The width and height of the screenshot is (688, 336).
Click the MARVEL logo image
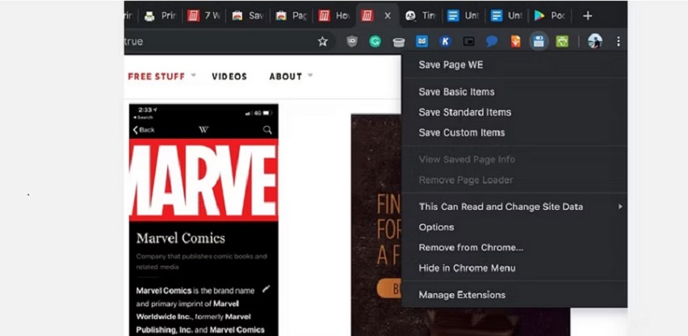pos(203,180)
